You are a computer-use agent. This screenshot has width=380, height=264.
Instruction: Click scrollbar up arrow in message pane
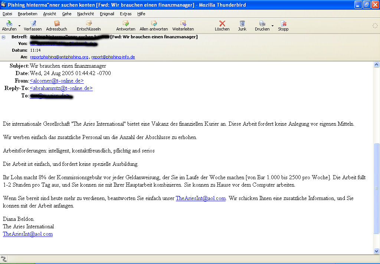(x=376, y=64)
